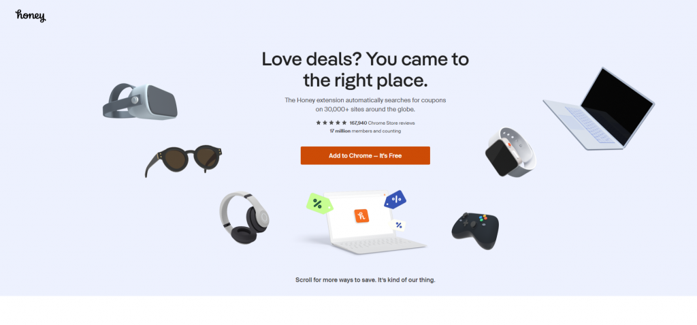Viewport: 697px width, 325px height.
Task: Click the small white percent tag
Action: tap(399, 226)
